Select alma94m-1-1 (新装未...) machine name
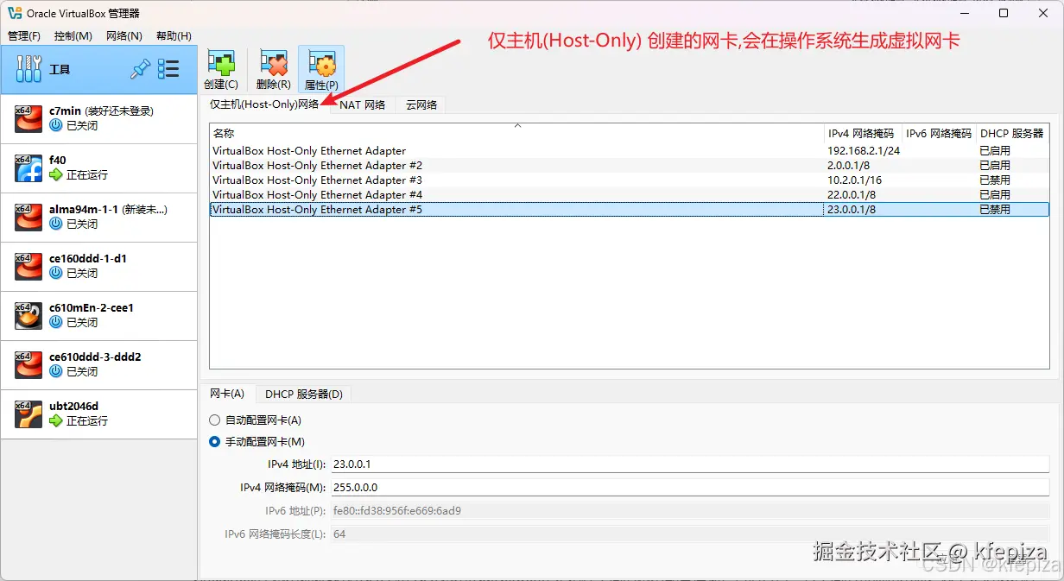 108,209
